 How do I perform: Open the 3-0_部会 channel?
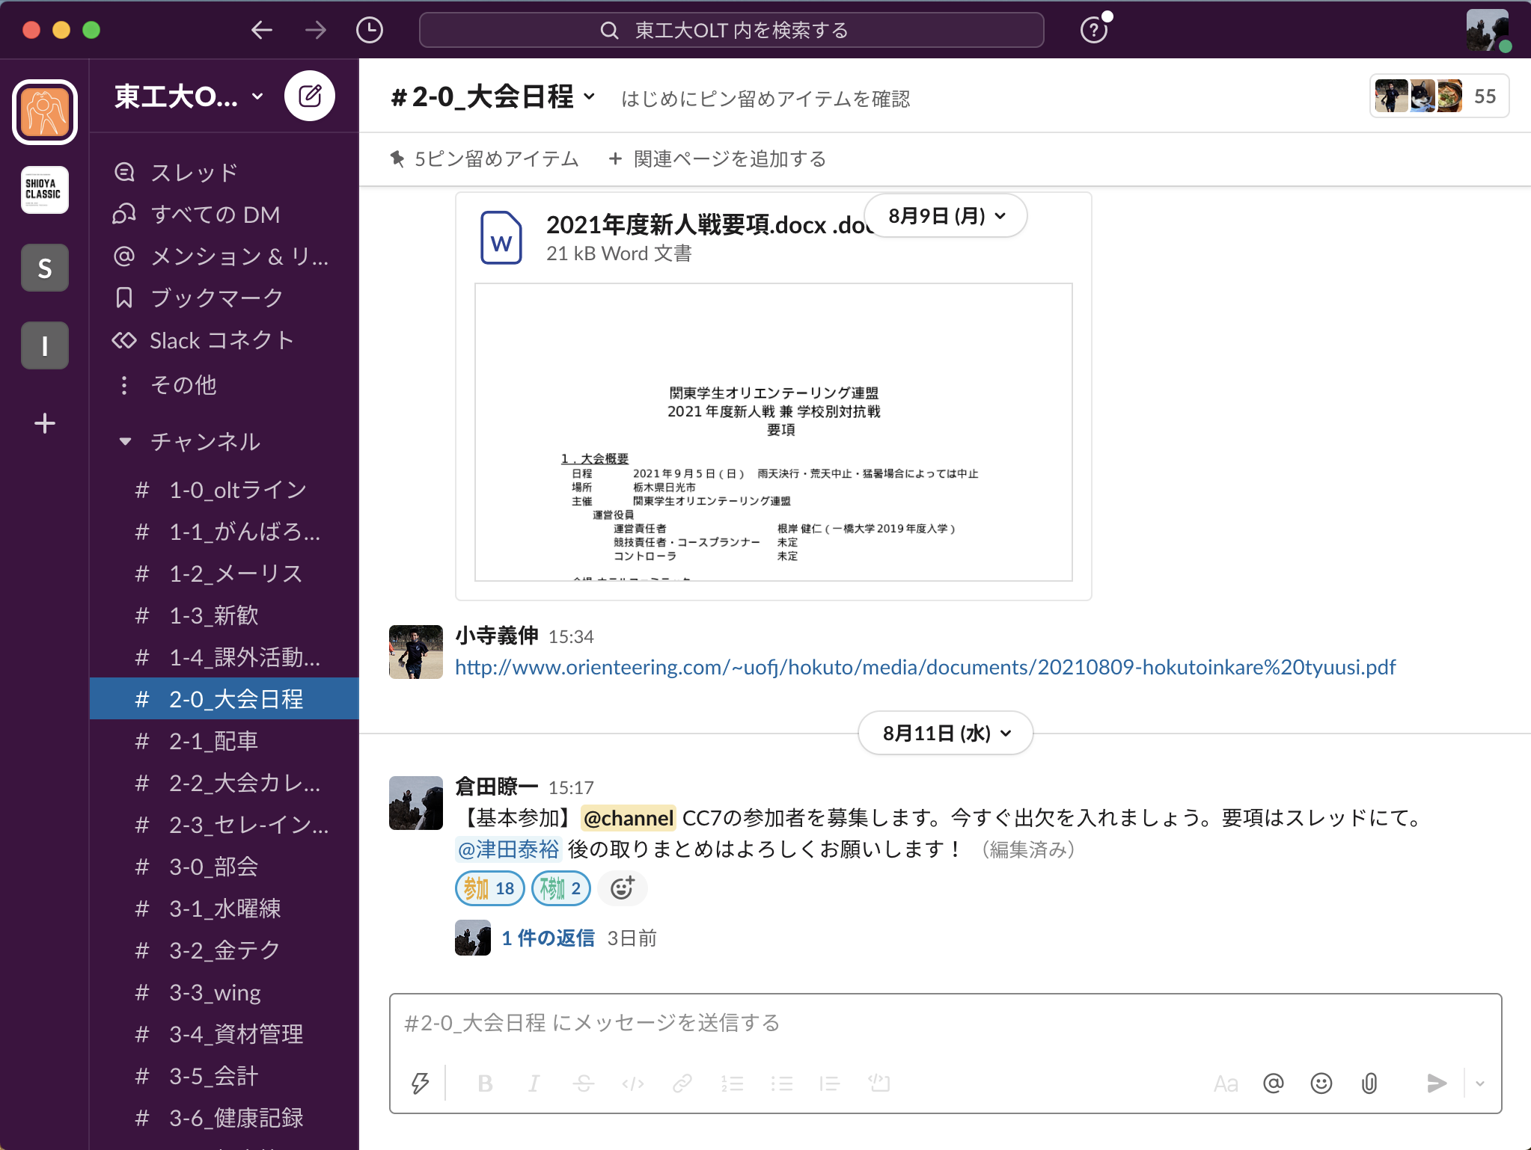click(x=224, y=866)
